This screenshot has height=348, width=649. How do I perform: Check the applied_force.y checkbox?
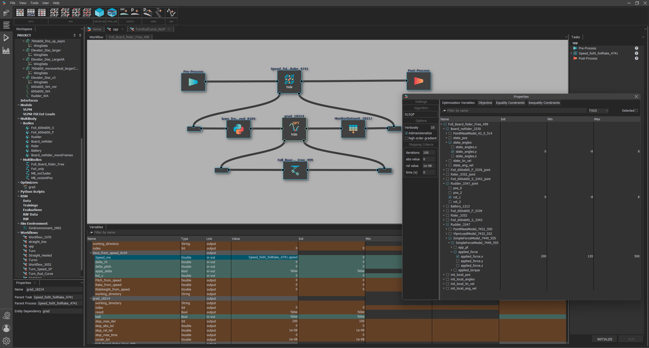(x=458, y=261)
